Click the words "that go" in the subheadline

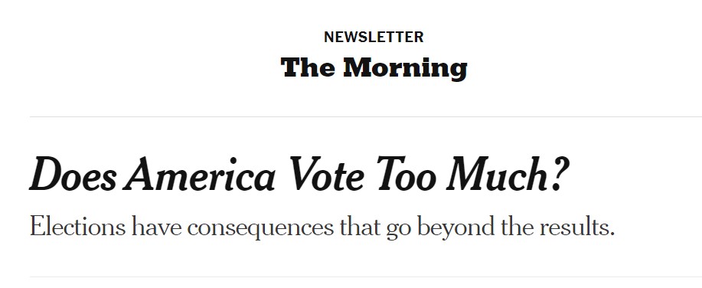click(x=375, y=228)
